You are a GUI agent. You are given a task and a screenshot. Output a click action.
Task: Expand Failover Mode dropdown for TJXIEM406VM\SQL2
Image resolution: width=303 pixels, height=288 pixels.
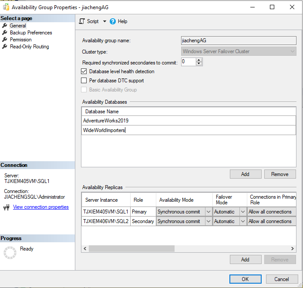pyautogui.click(x=242, y=221)
